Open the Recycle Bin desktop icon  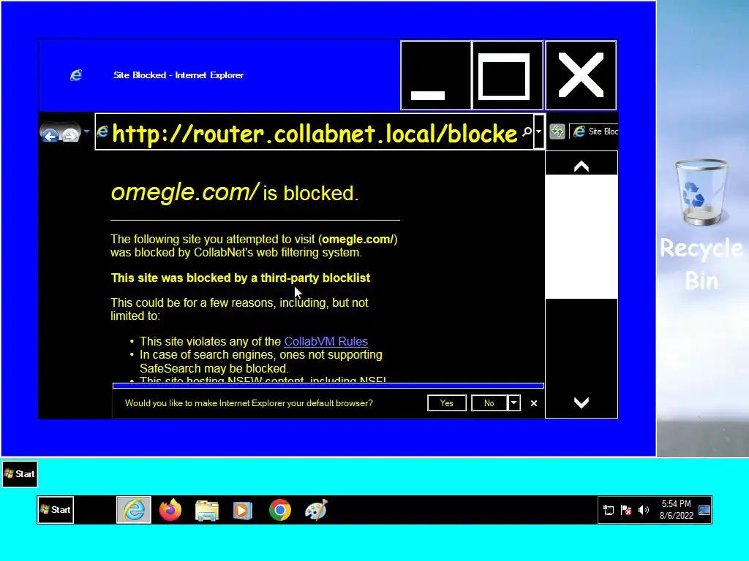click(x=701, y=224)
